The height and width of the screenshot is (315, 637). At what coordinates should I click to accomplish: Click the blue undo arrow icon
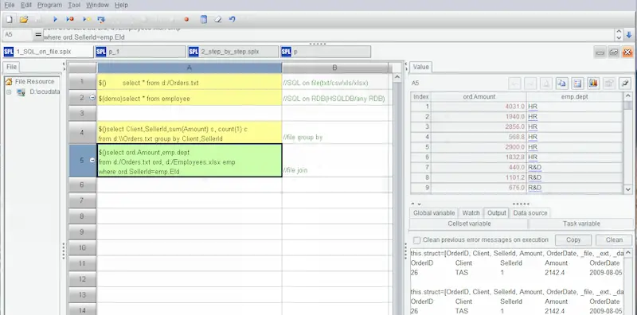tap(232, 19)
